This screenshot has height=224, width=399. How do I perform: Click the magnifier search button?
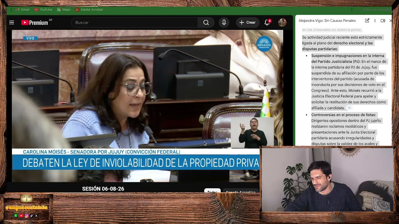[x=206, y=22]
